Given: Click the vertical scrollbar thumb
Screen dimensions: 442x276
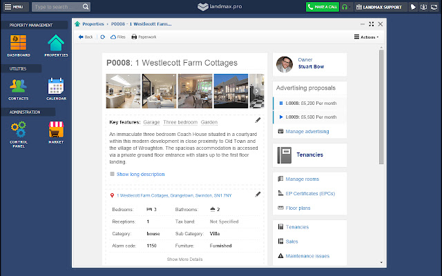Looking at the screenshot, I should [x=381, y=107].
